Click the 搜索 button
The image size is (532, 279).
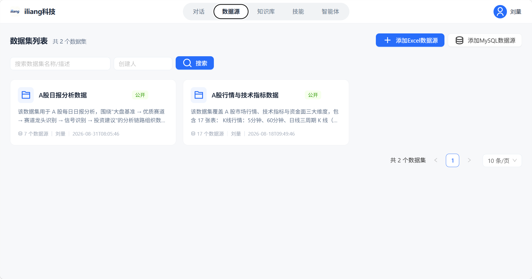[x=195, y=63]
